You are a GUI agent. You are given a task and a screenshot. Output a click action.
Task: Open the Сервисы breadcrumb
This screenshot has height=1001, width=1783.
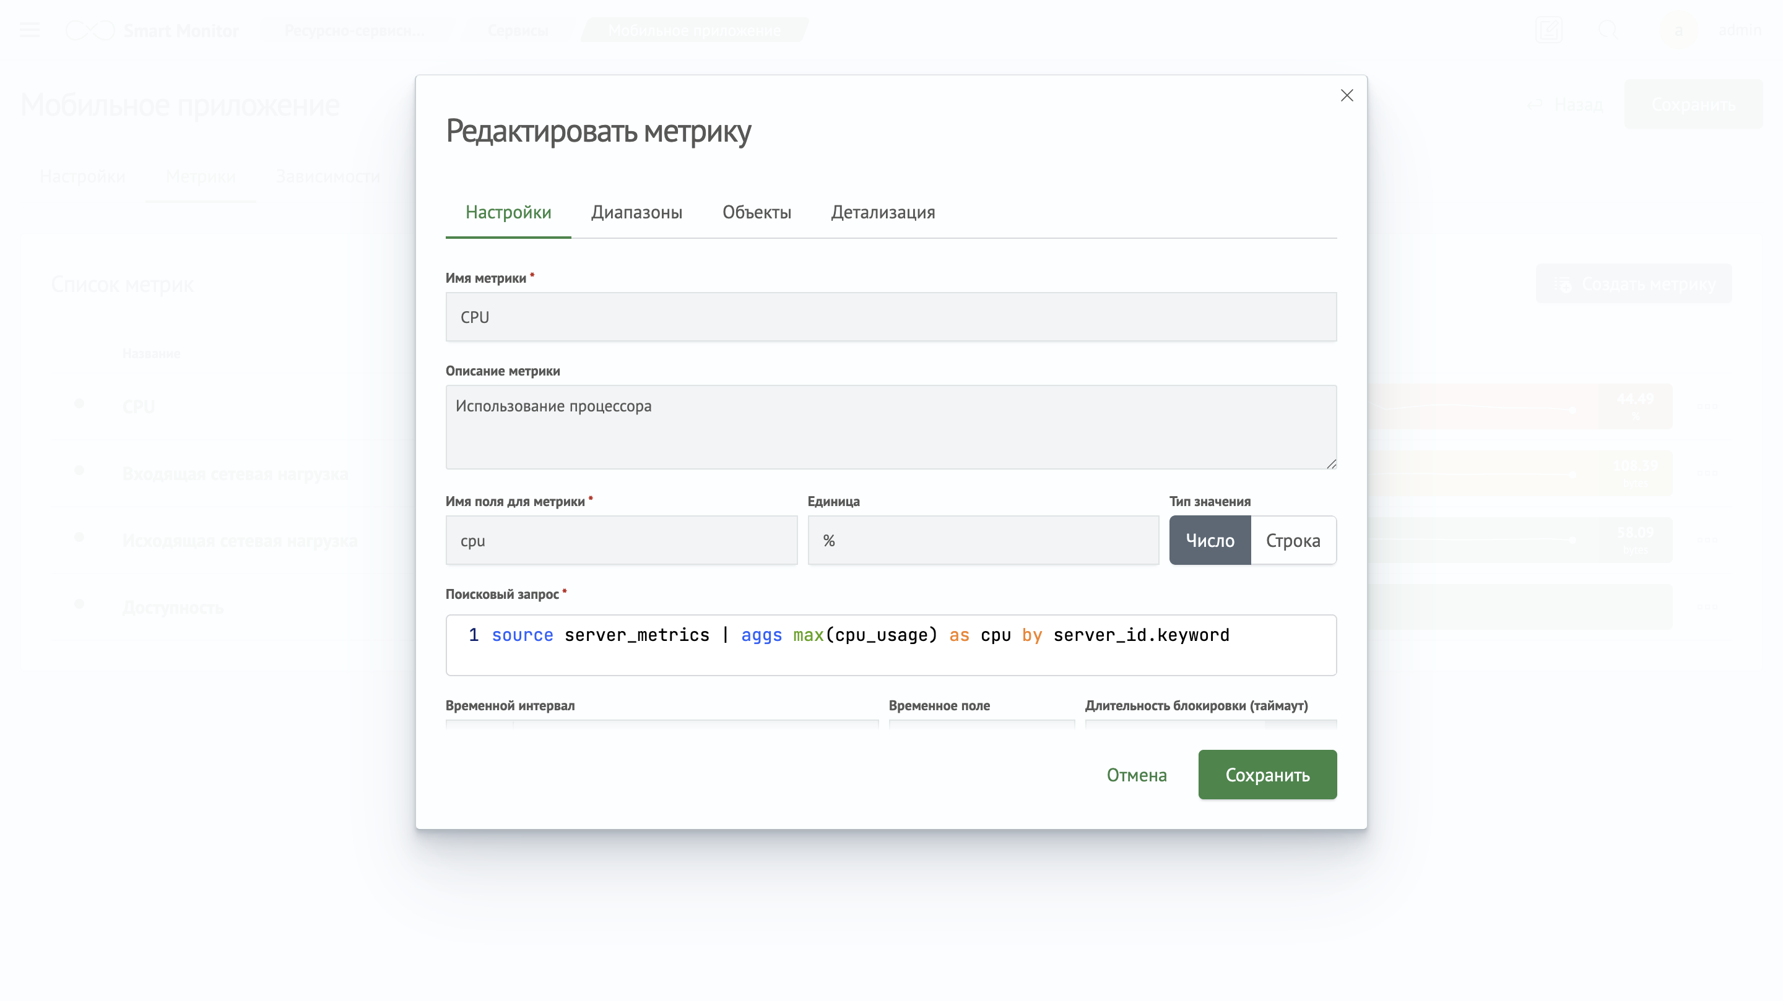(x=518, y=30)
